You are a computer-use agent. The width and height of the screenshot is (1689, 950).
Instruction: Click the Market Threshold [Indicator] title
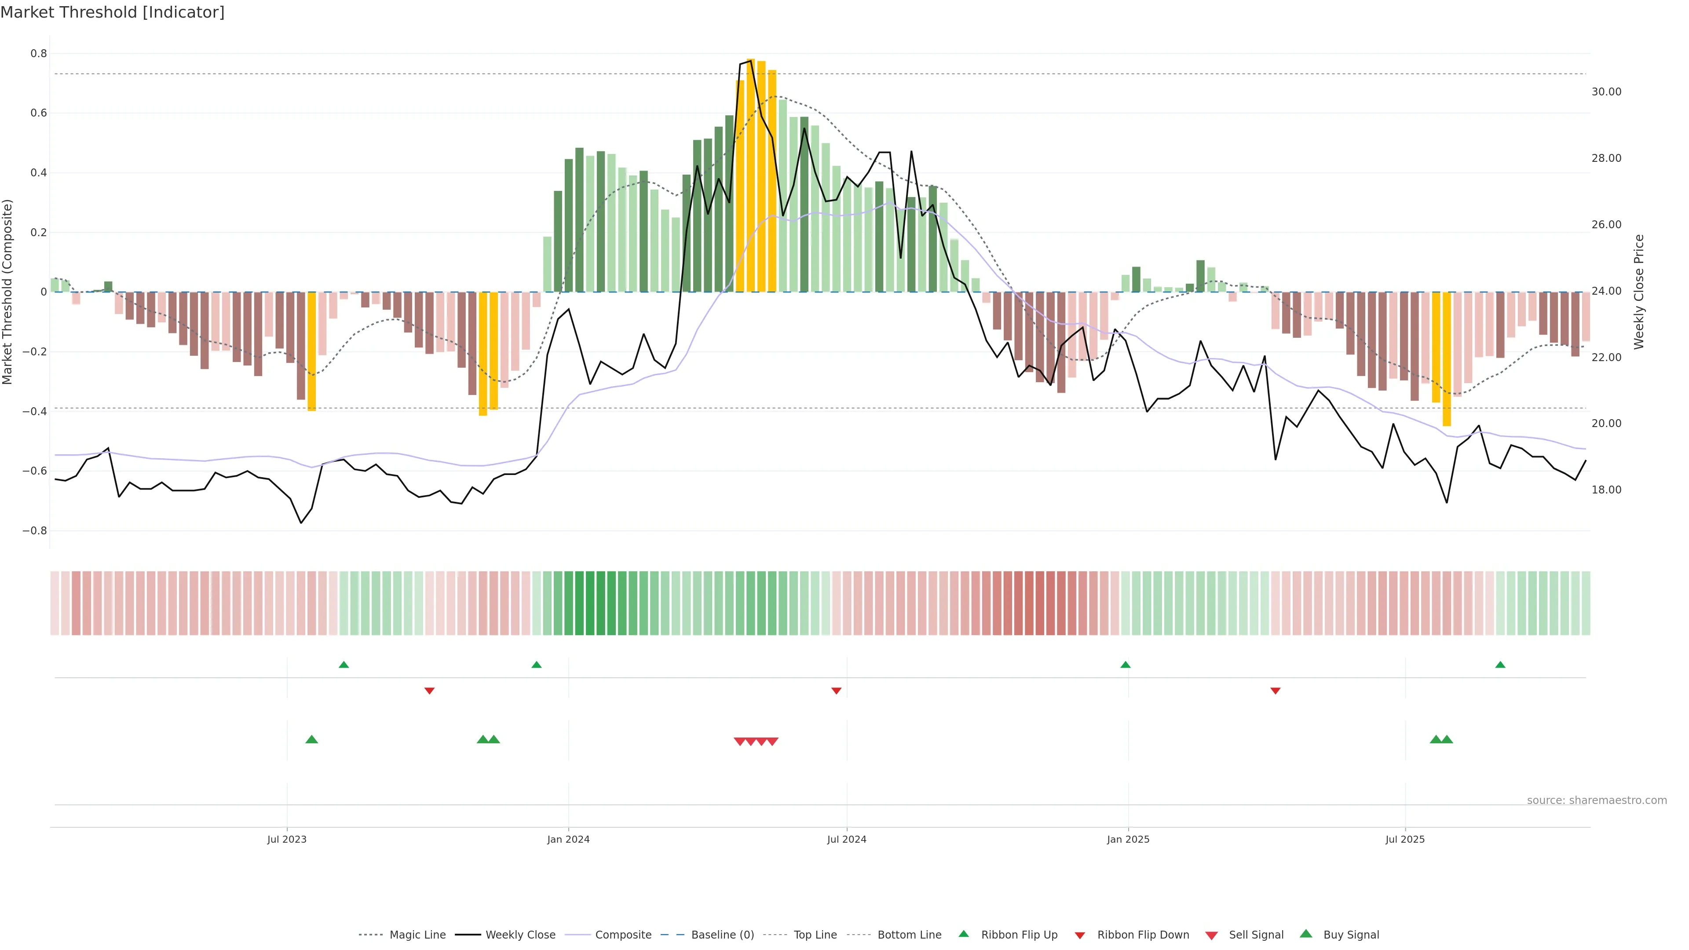[112, 12]
